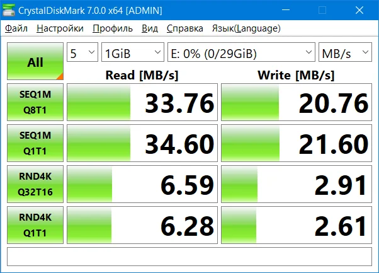Start the SEQ1M Q1T1 test
The width and height of the screenshot is (379, 273).
tap(35, 143)
